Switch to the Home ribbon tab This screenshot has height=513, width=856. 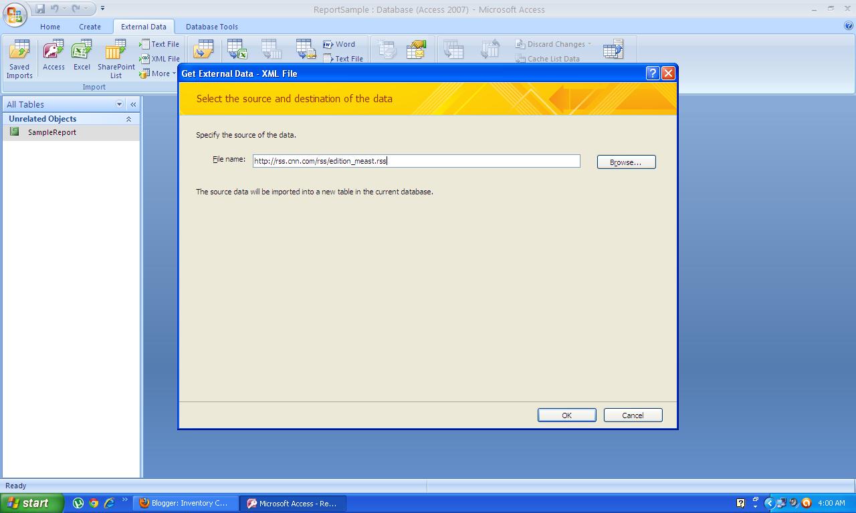pyautogui.click(x=50, y=27)
